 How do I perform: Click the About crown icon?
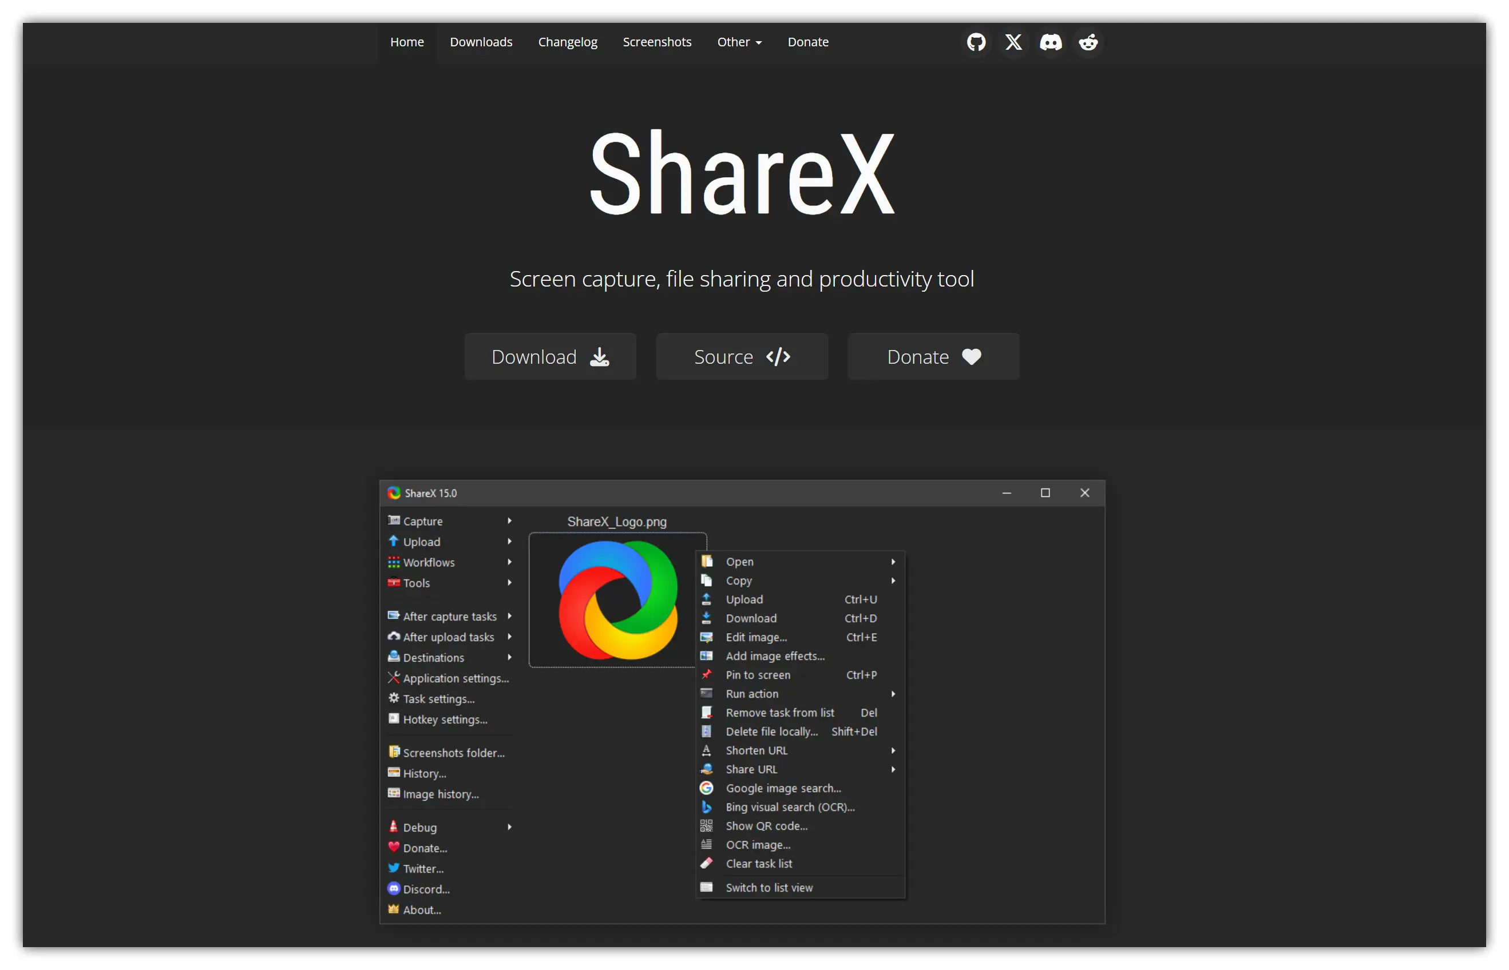point(394,909)
